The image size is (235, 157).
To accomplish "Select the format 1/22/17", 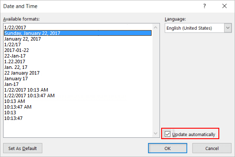I will pyautogui.click(x=78, y=44).
